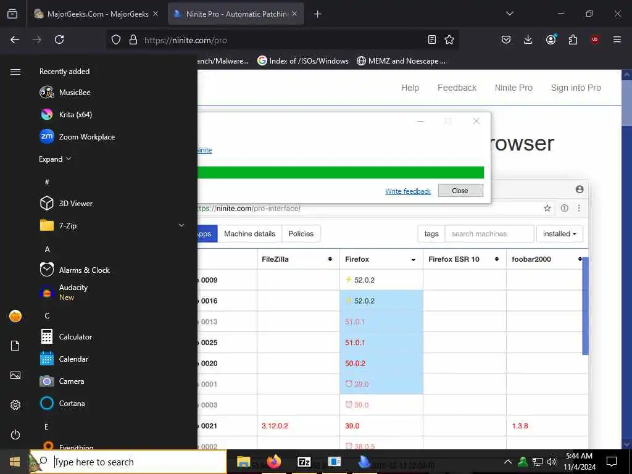Screen dimensions: 632x474
Task: Expand the 7-Zip folder chevron
Action: [181, 225]
